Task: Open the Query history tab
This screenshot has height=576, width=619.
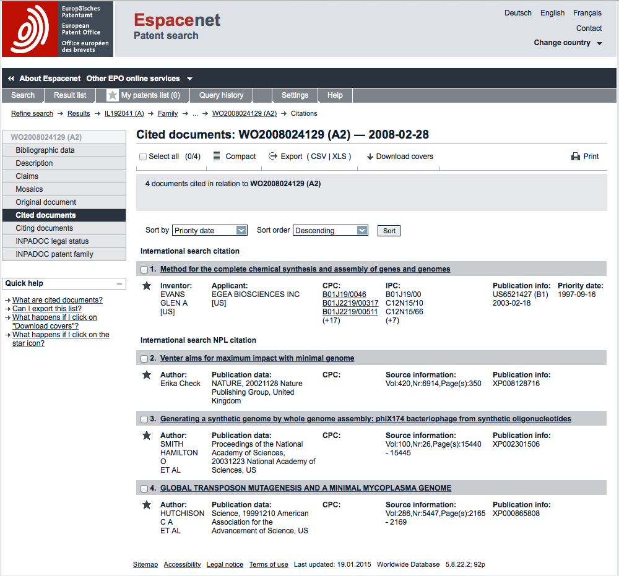Action: tap(221, 95)
